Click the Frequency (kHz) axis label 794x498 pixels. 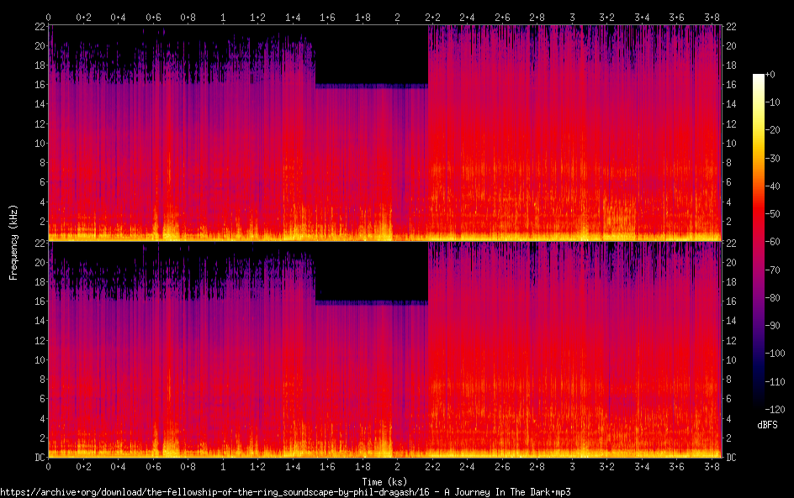coord(13,242)
